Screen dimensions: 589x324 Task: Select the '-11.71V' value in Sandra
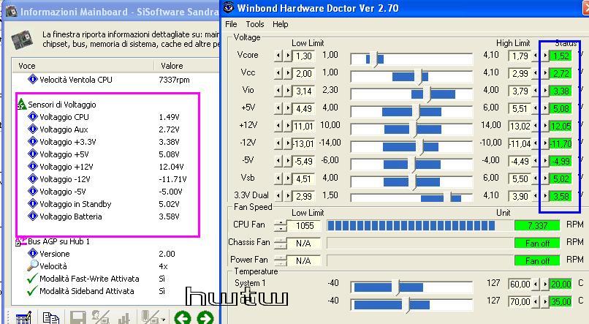click(x=172, y=179)
